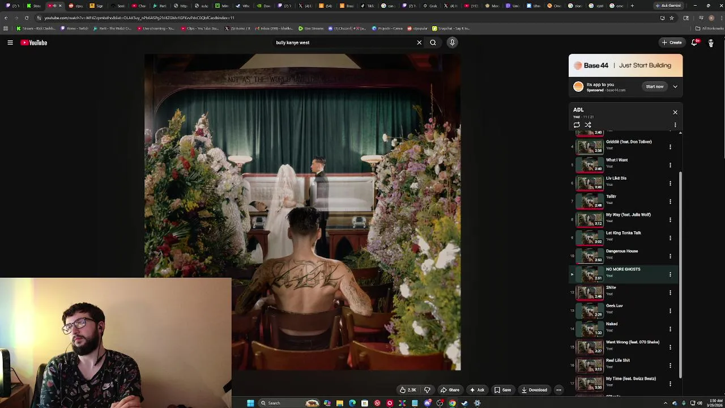725x408 pixels.
Task: Open the YouTube guide hamburger menu
Action: [10, 42]
